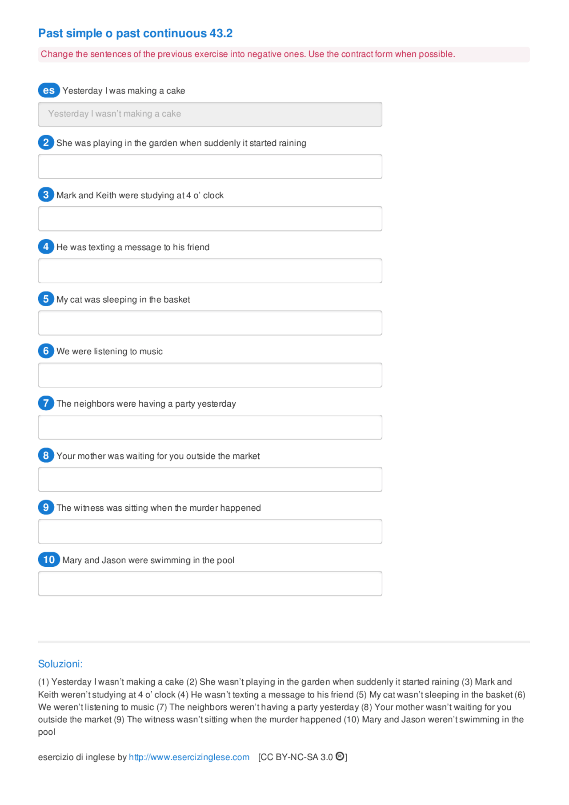Click the blue 'es' example badge
The width and height of the screenshot is (569, 805).
[48, 90]
